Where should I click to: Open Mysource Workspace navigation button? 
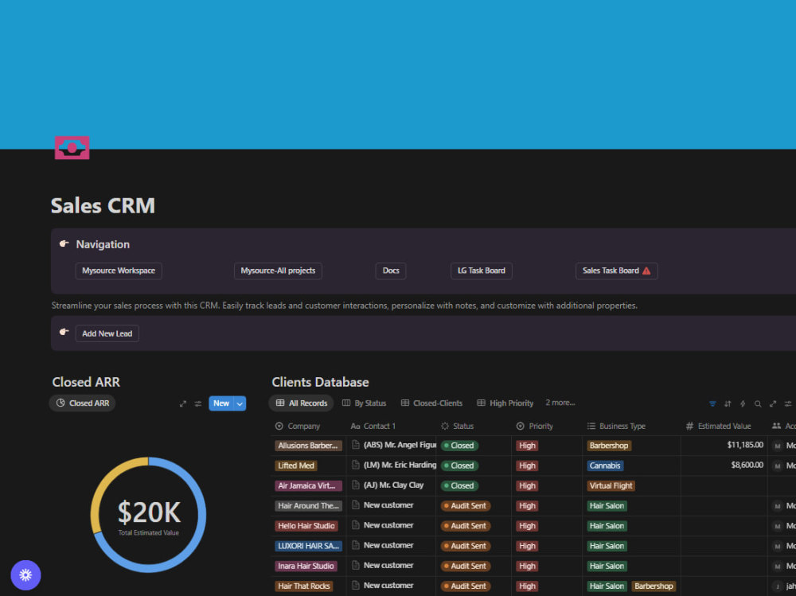point(119,271)
